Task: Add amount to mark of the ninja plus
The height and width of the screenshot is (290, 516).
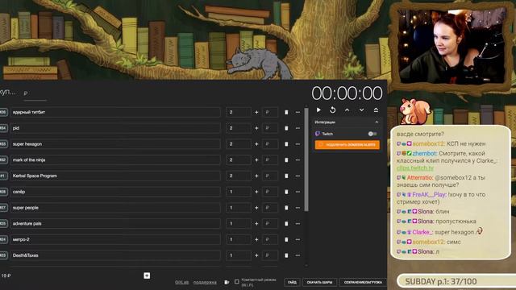Action: coord(256,159)
